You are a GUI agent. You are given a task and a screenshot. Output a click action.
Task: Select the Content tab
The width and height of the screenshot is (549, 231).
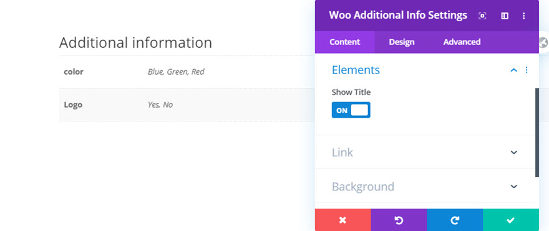345,42
